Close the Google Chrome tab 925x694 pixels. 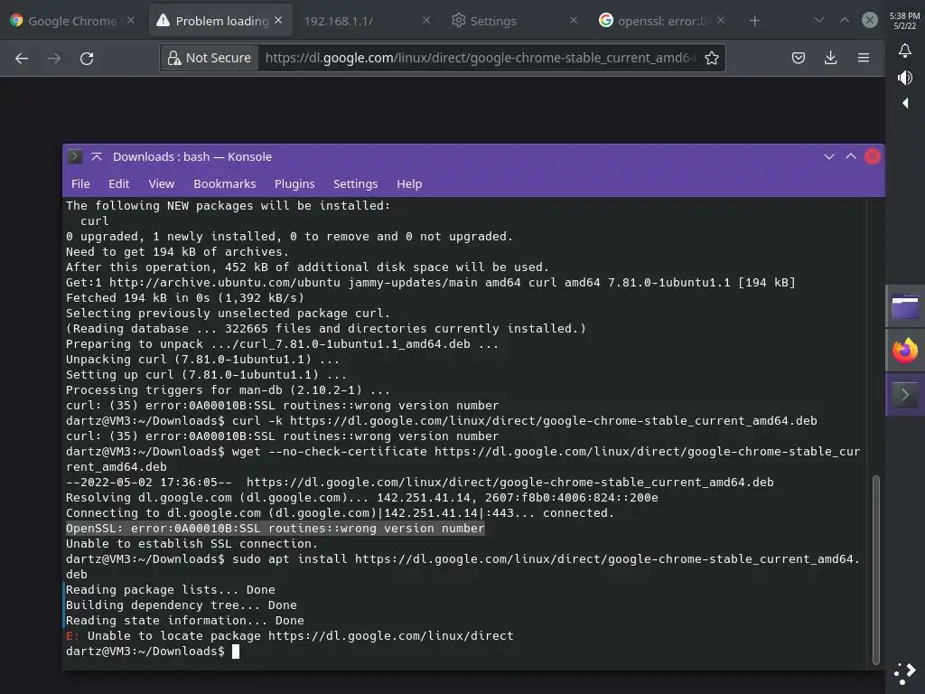131,21
